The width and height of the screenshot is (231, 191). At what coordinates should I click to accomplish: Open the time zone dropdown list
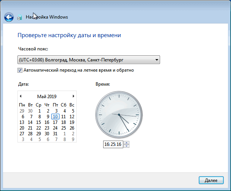click(89, 60)
